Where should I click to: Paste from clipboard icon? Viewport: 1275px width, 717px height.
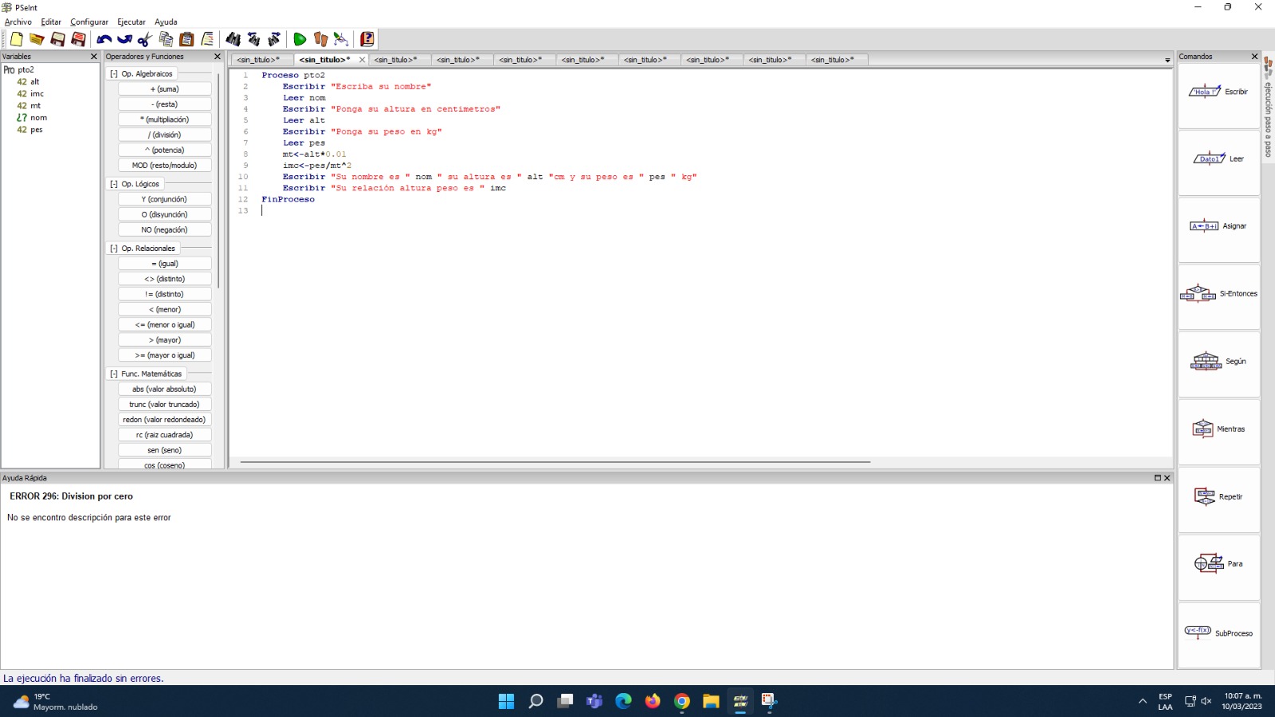pos(186,39)
